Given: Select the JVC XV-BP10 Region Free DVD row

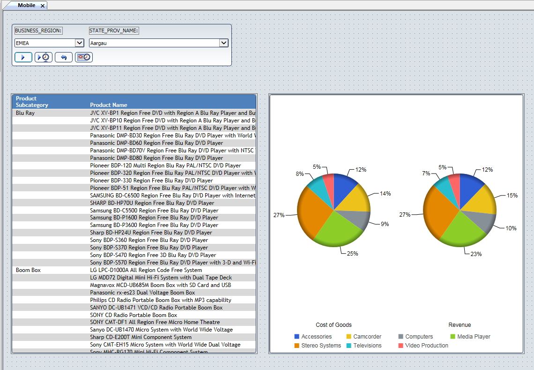Looking at the screenshot, I should [134, 121].
